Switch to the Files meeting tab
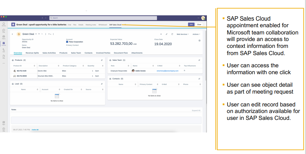Viewport: 306px width, 154px height. pyautogui.click(x=75, y=25)
